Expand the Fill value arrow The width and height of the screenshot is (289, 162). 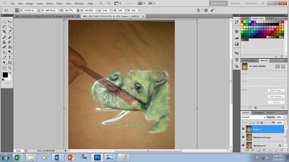(285, 122)
